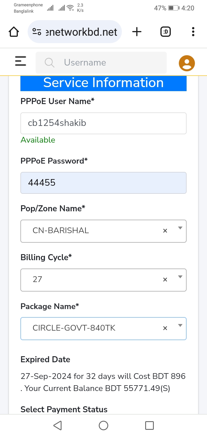The image size is (207, 437).
Task: Open a new browser tab with plus icon
Action: pyautogui.click(x=137, y=32)
